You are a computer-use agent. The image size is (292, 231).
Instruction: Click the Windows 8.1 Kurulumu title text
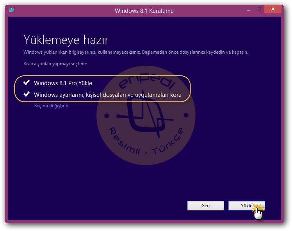tap(144, 11)
